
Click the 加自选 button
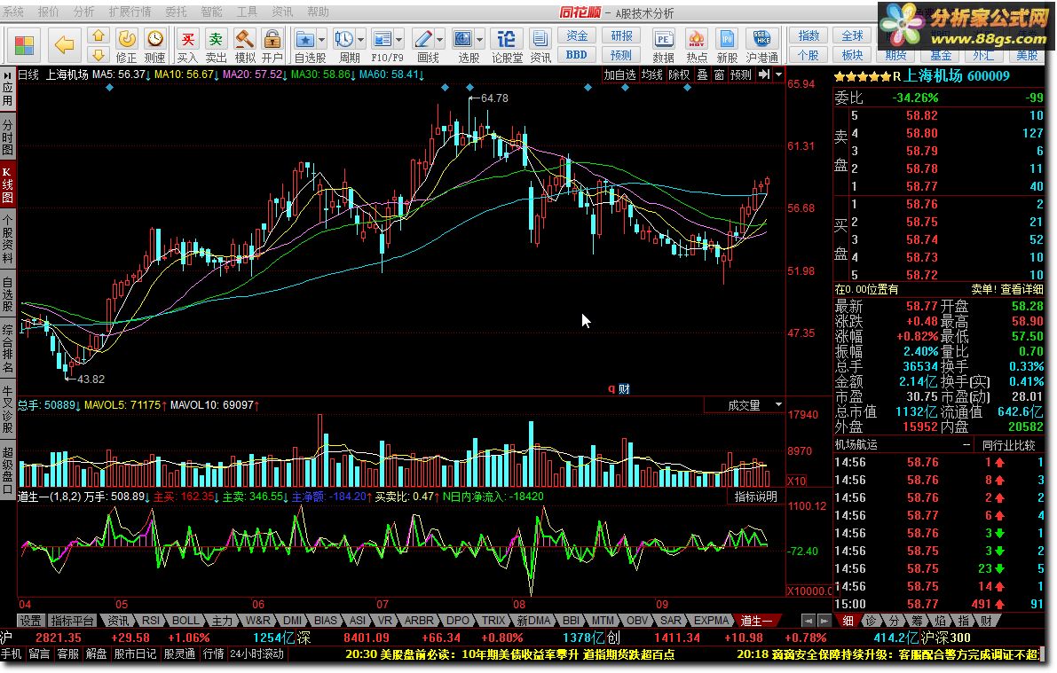point(619,74)
